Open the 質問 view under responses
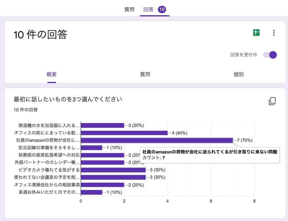 tap(145, 74)
